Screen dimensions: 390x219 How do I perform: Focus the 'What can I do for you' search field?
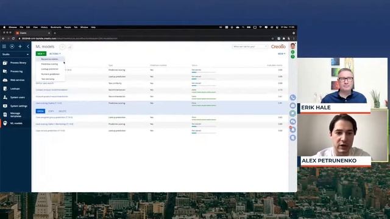click(x=250, y=46)
